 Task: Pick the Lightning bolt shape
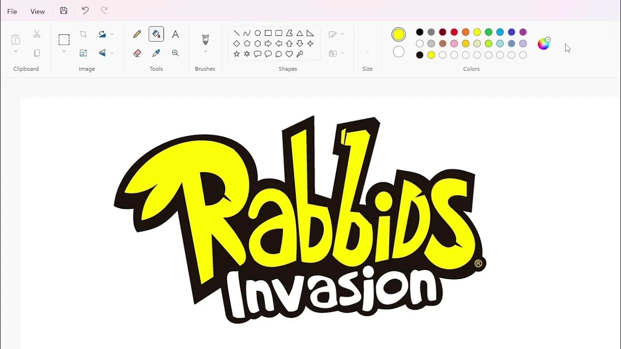click(300, 54)
